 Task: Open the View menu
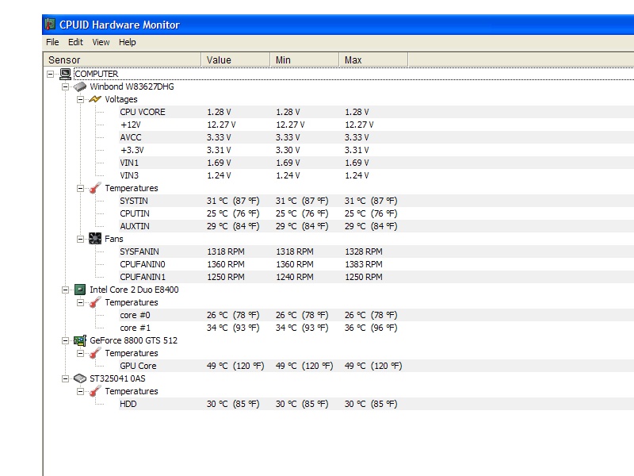[x=101, y=42]
